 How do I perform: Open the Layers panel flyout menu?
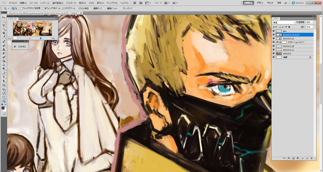click(315, 19)
